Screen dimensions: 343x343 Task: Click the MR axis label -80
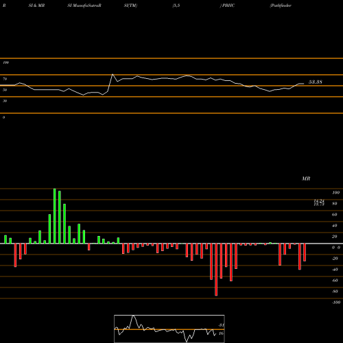(335, 292)
